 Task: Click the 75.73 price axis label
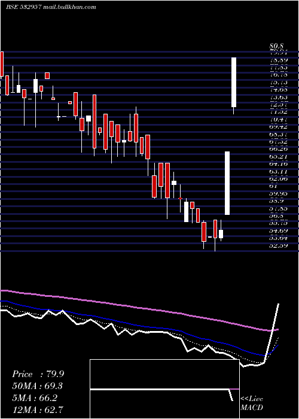[x=279, y=83]
